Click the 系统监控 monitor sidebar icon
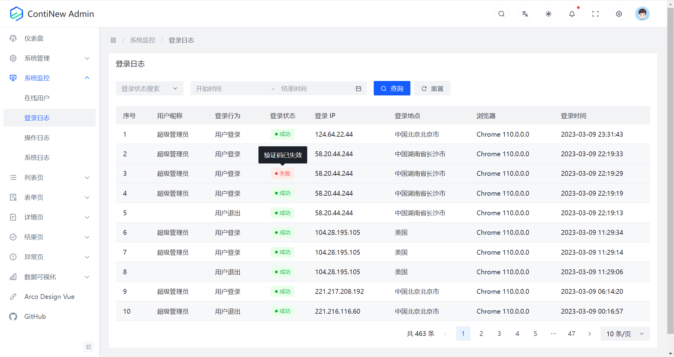 pyautogui.click(x=13, y=78)
